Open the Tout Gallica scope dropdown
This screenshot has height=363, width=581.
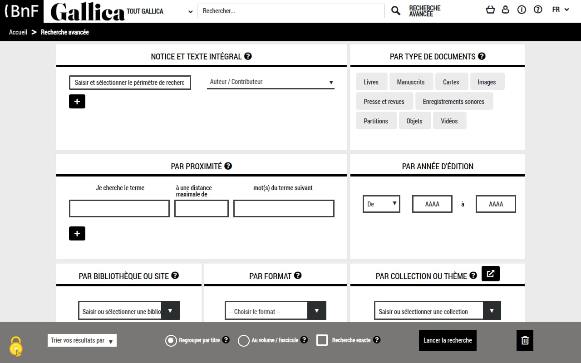pos(159,11)
